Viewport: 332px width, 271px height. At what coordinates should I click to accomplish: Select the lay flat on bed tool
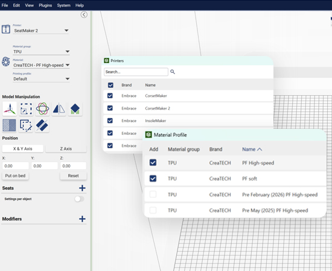[75, 109]
